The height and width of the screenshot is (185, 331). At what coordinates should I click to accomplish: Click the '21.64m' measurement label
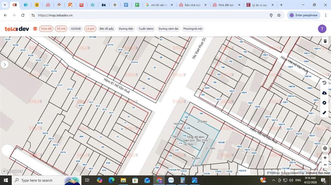[202, 122]
